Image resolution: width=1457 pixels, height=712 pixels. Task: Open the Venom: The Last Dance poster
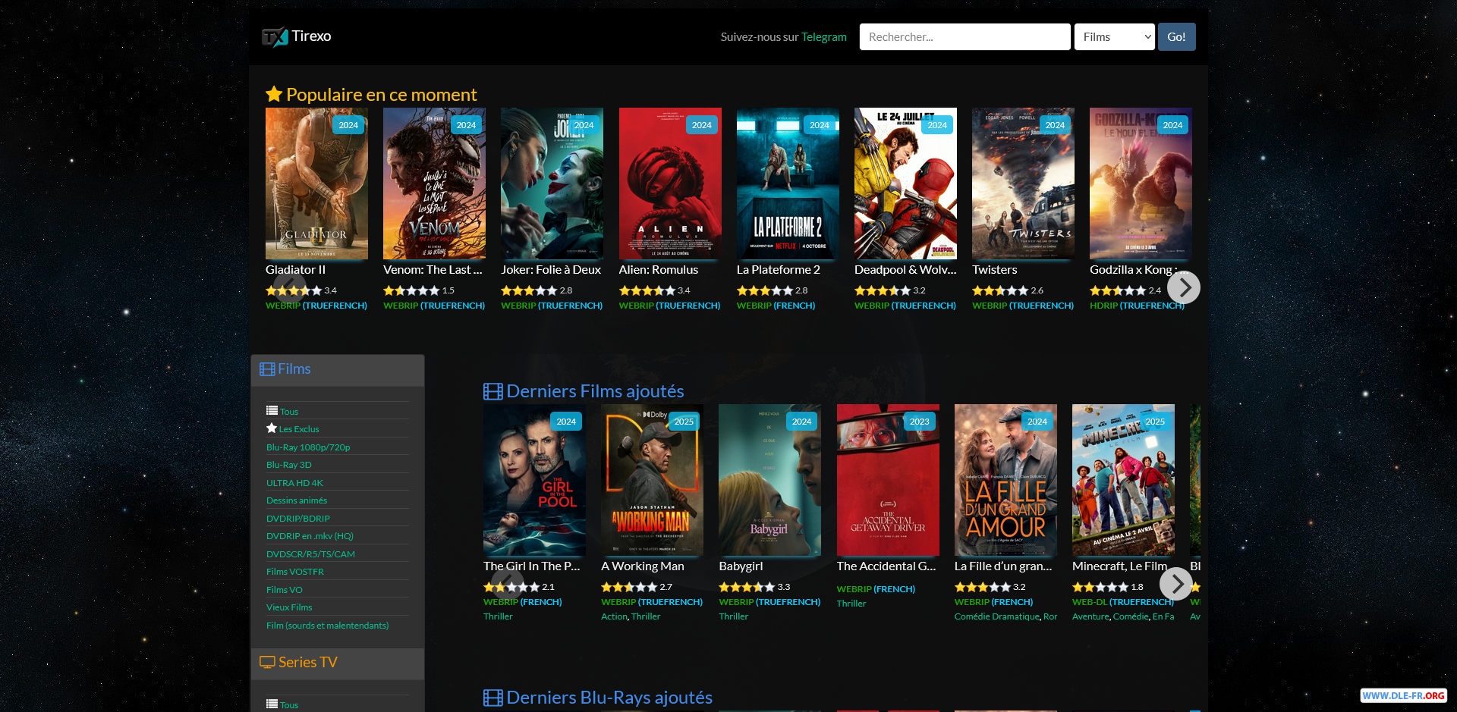[x=434, y=183]
